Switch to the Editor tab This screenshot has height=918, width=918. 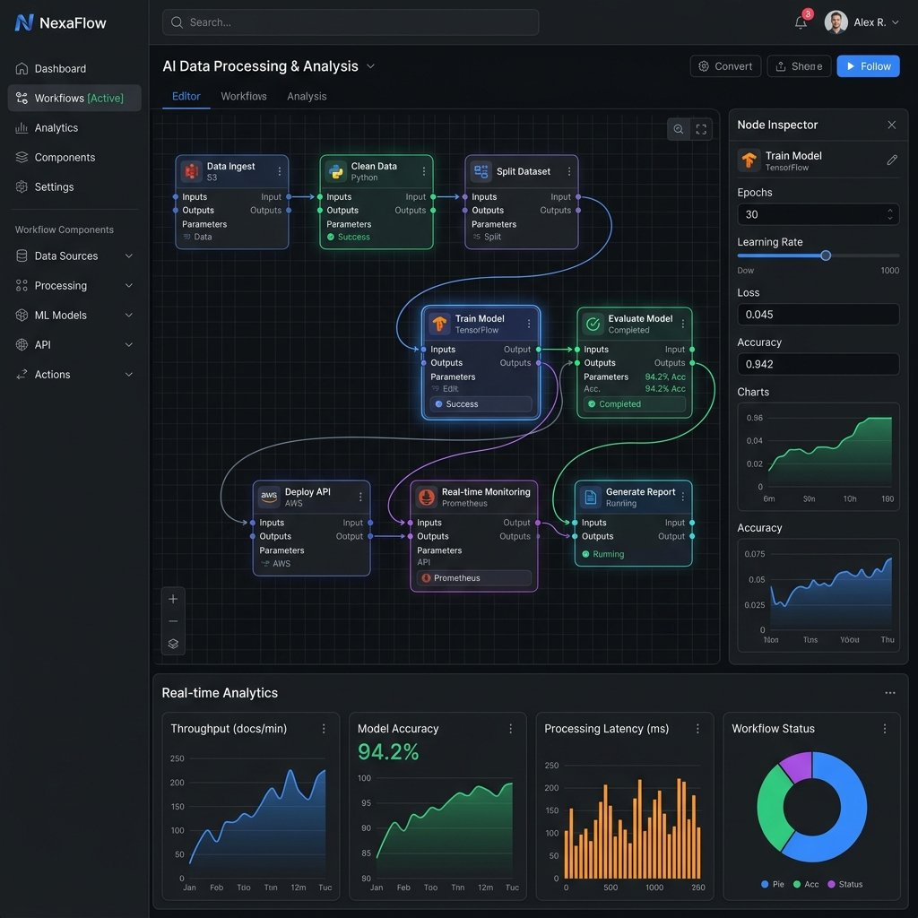[x=186, y=97]
